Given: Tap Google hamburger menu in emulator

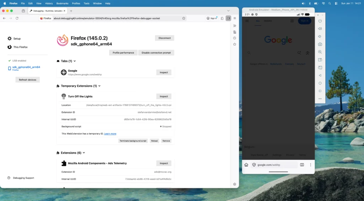Looking at the screenshot, I should [247, 21].
